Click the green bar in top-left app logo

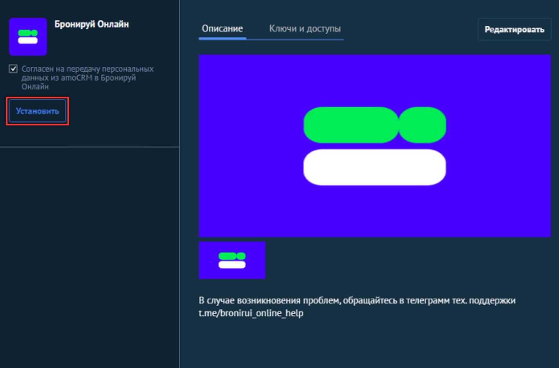[x=28, y=33]
